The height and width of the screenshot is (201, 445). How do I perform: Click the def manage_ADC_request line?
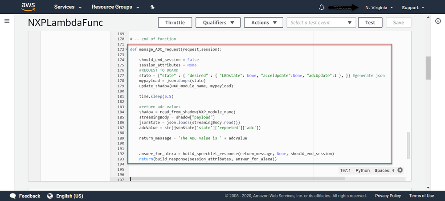point(176,49)
